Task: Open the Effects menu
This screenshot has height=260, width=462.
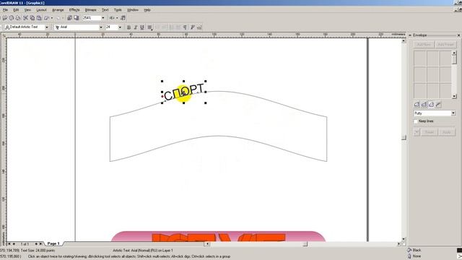Action: tap(74, 10)
